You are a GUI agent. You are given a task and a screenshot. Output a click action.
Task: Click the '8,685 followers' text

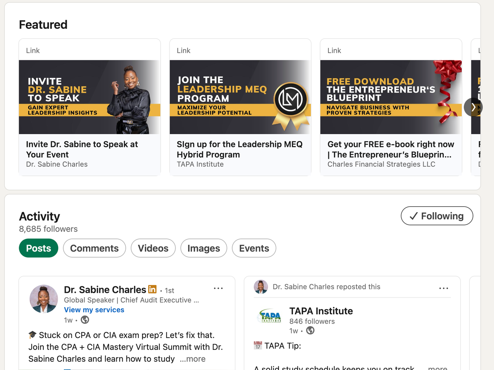(48, 229)
